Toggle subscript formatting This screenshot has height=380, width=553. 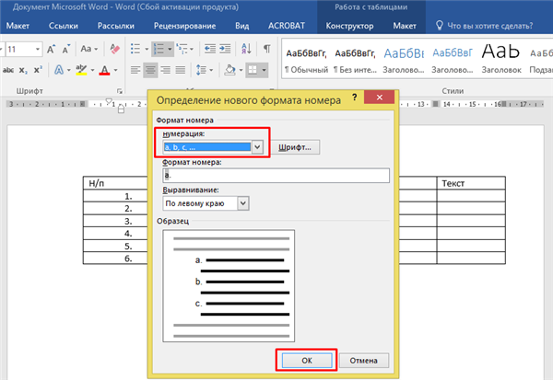[23, 70]
